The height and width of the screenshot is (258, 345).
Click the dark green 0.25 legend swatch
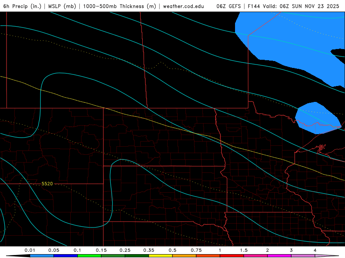pyautogui.click(x=137, y=256)
